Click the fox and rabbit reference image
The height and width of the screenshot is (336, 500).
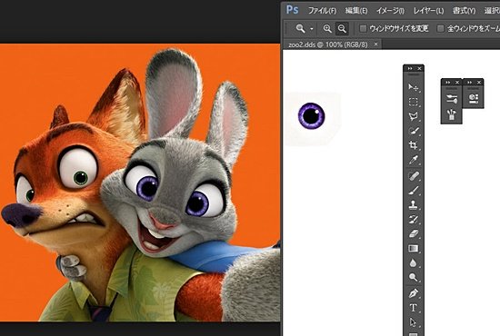click(140, 183)
